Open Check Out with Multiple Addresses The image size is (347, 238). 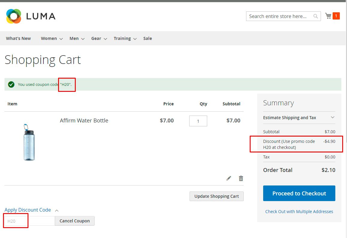pyautogui.click(x=299, y=212)
